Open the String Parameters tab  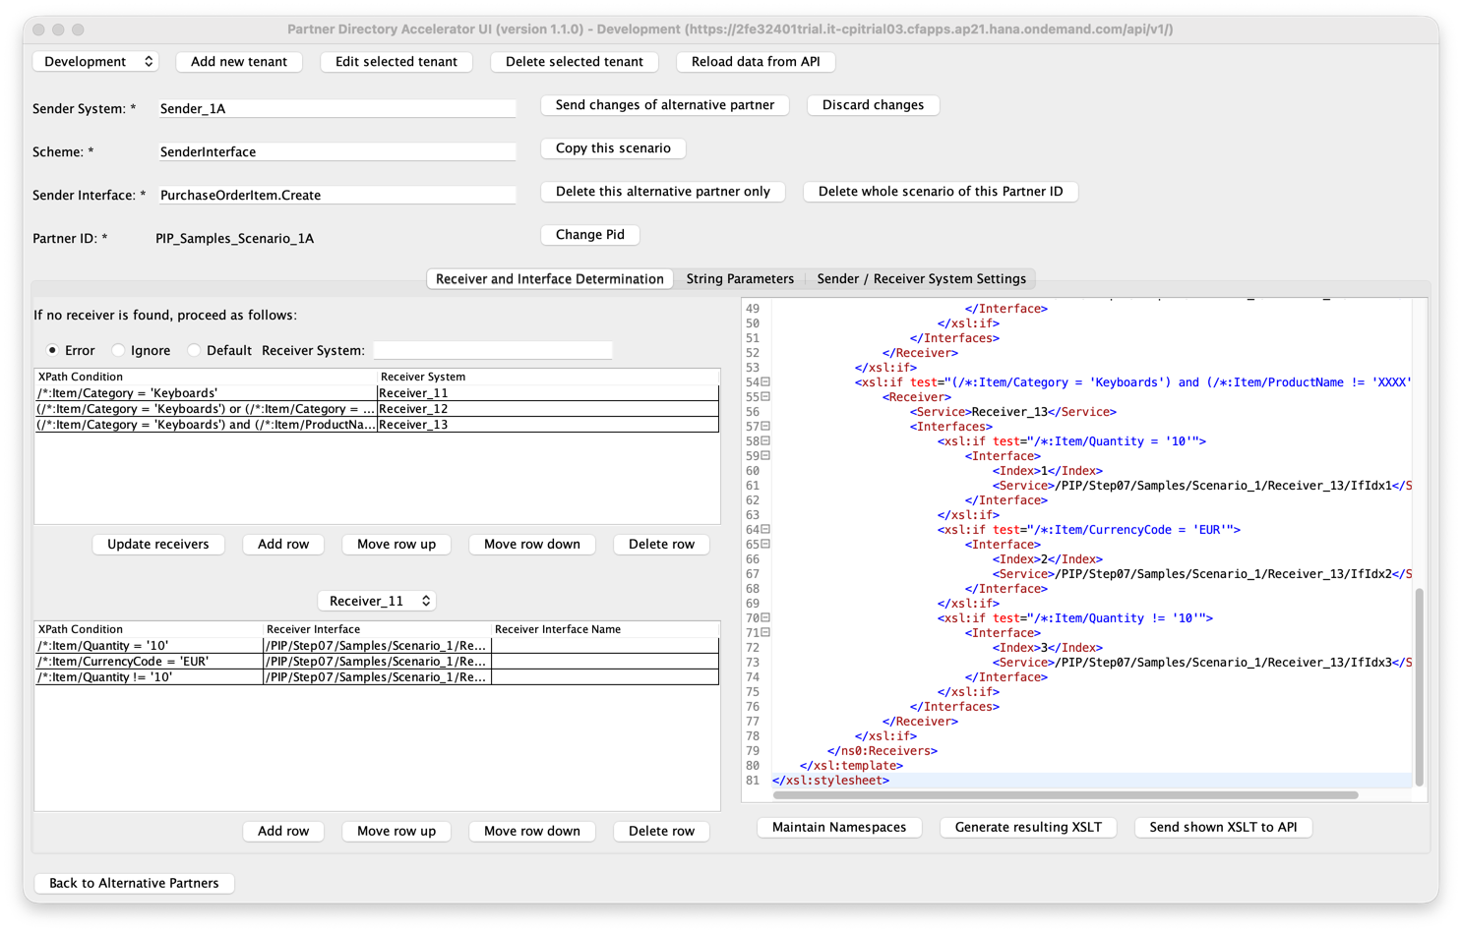tap(740, 279)
